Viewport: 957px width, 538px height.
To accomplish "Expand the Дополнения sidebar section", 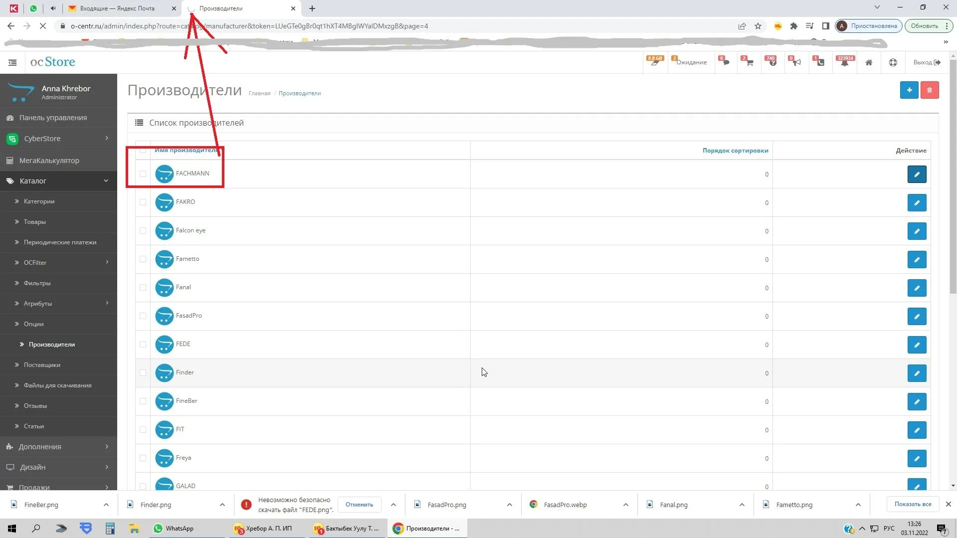I will pos(58,447).
